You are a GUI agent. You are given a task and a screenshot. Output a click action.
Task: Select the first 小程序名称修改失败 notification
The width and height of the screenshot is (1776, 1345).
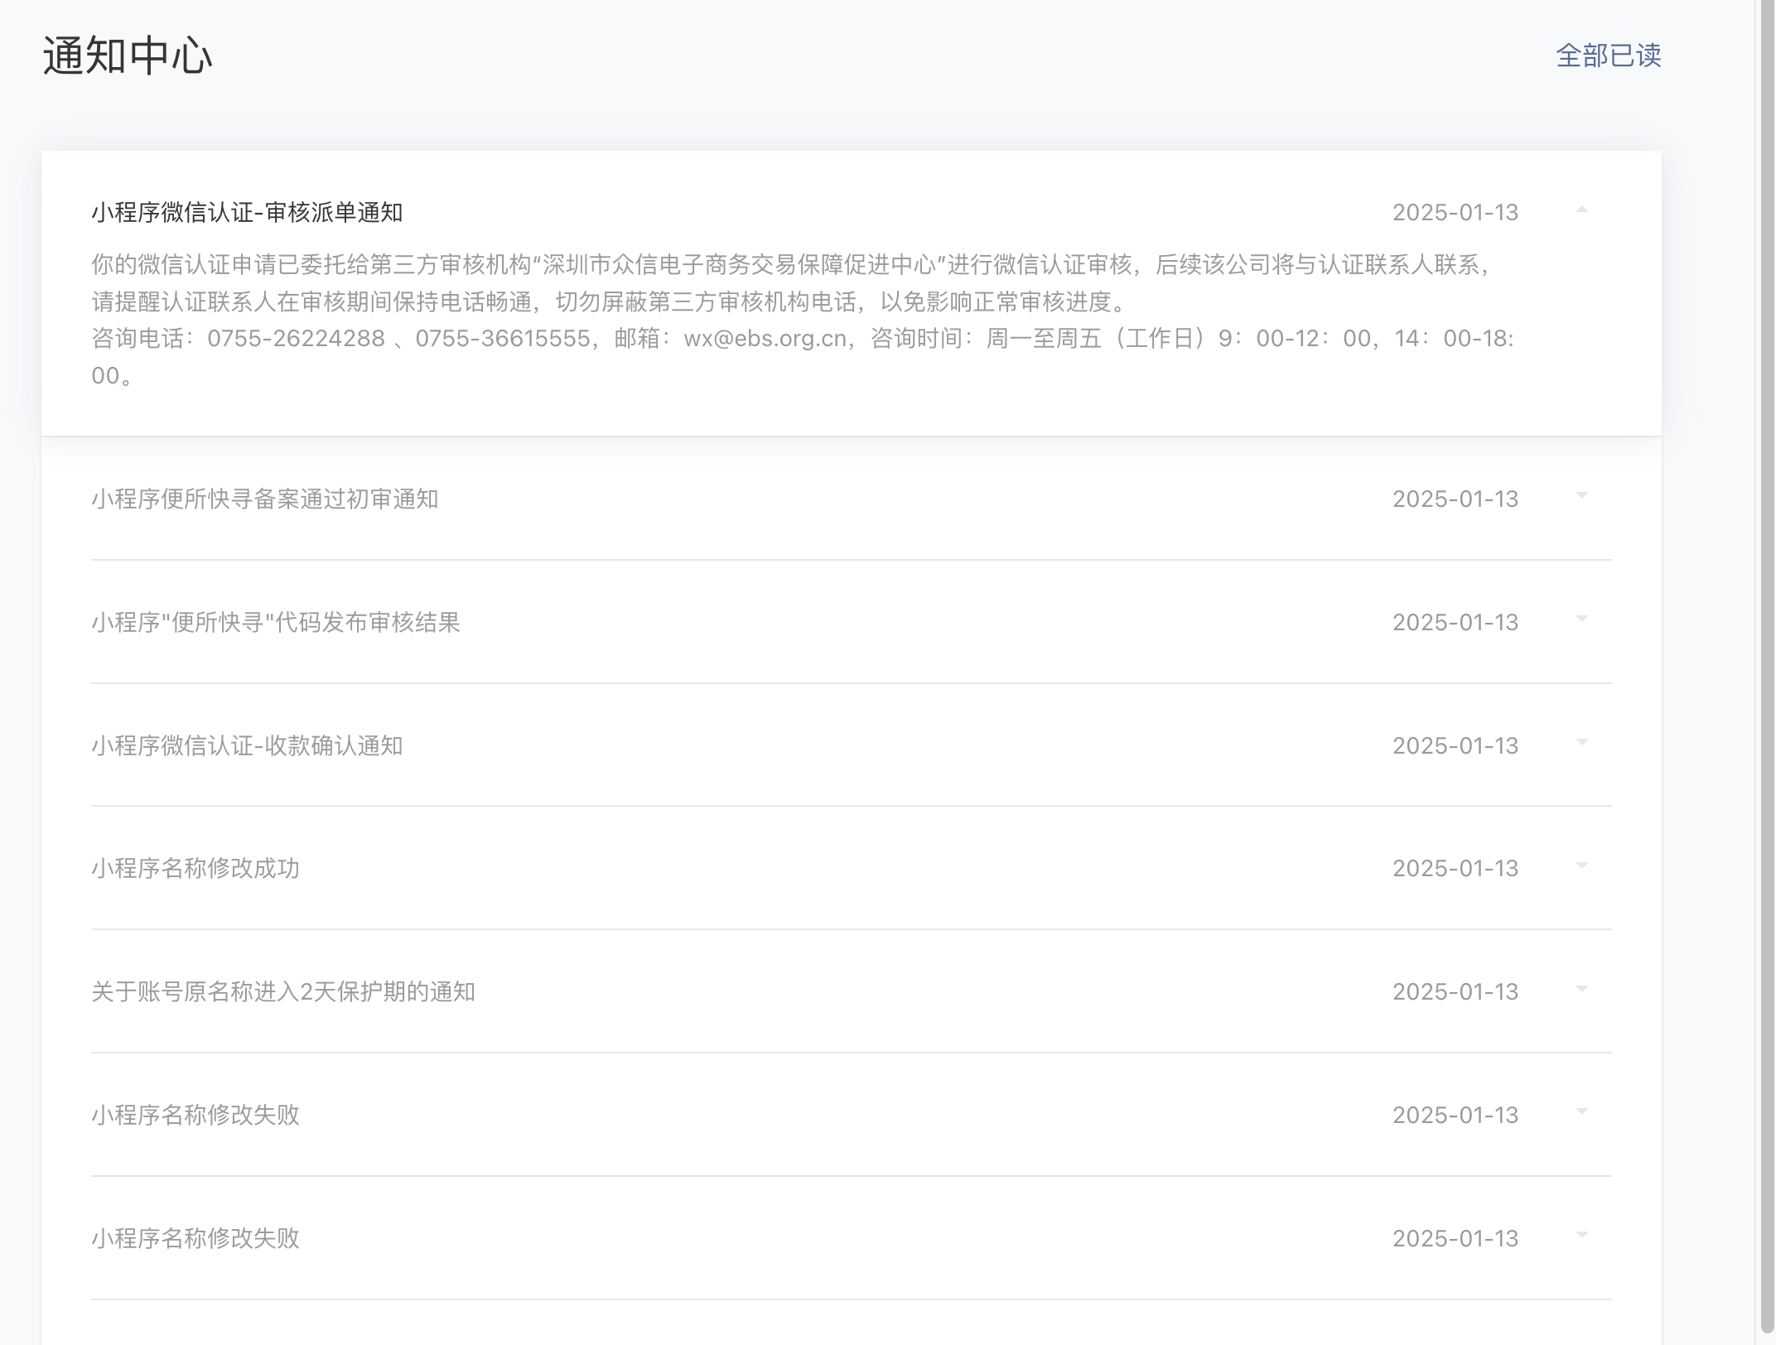pos(195,1115)
